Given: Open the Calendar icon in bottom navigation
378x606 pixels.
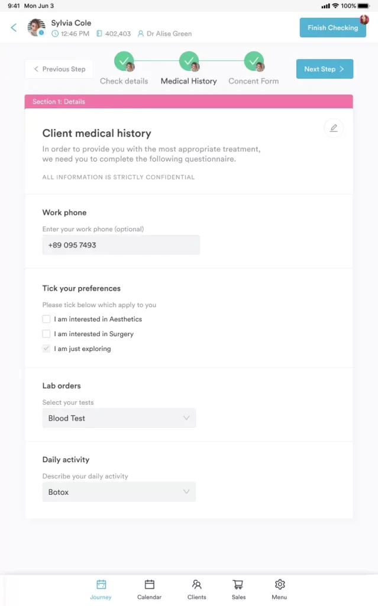Looking at the screenshot, I should point(149,586).
